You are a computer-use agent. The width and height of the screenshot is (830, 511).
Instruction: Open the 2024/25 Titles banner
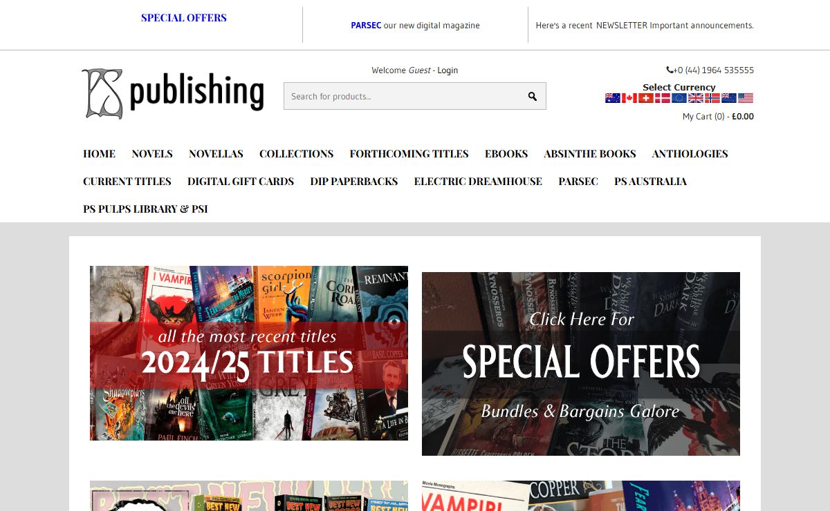(x=249, y=353)
